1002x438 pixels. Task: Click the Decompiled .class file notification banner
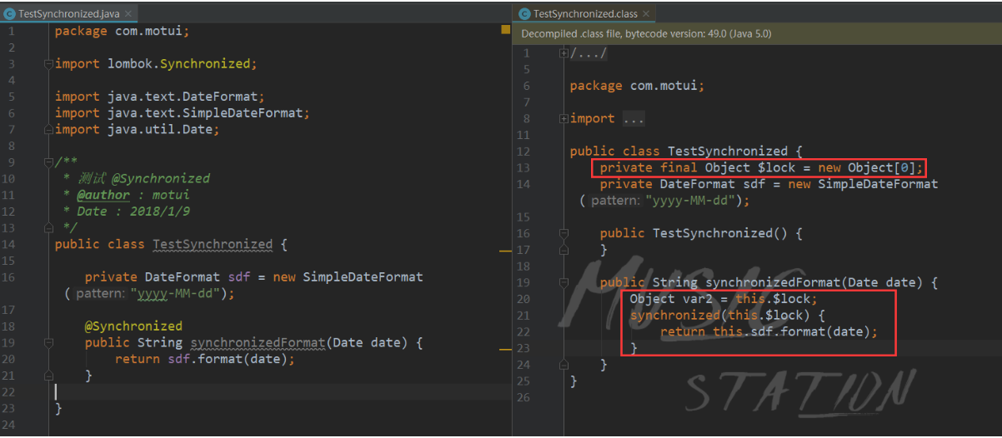pos(757,34)
